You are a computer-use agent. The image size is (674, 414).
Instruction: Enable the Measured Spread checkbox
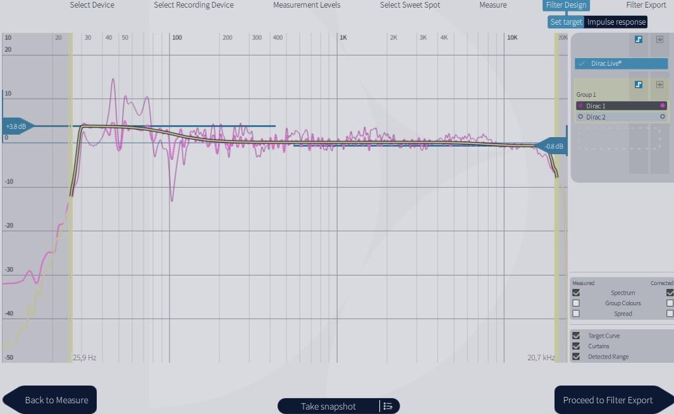pos(576,314)
